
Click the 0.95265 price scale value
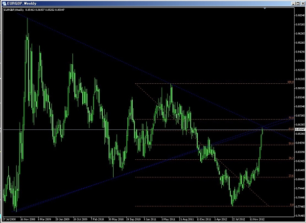[300, 43]
